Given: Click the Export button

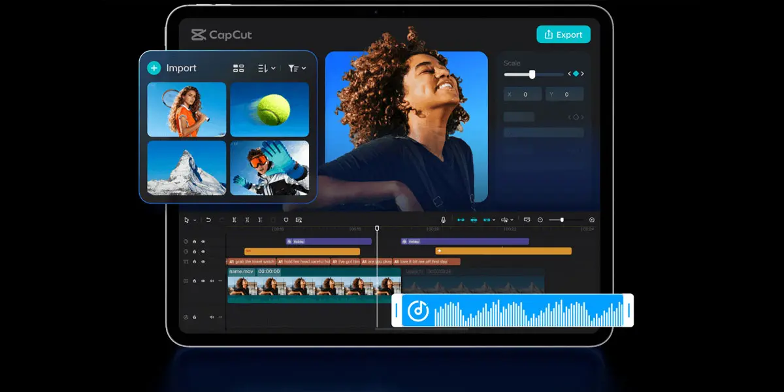Looking at the screenshot, I should pos(563,35).
